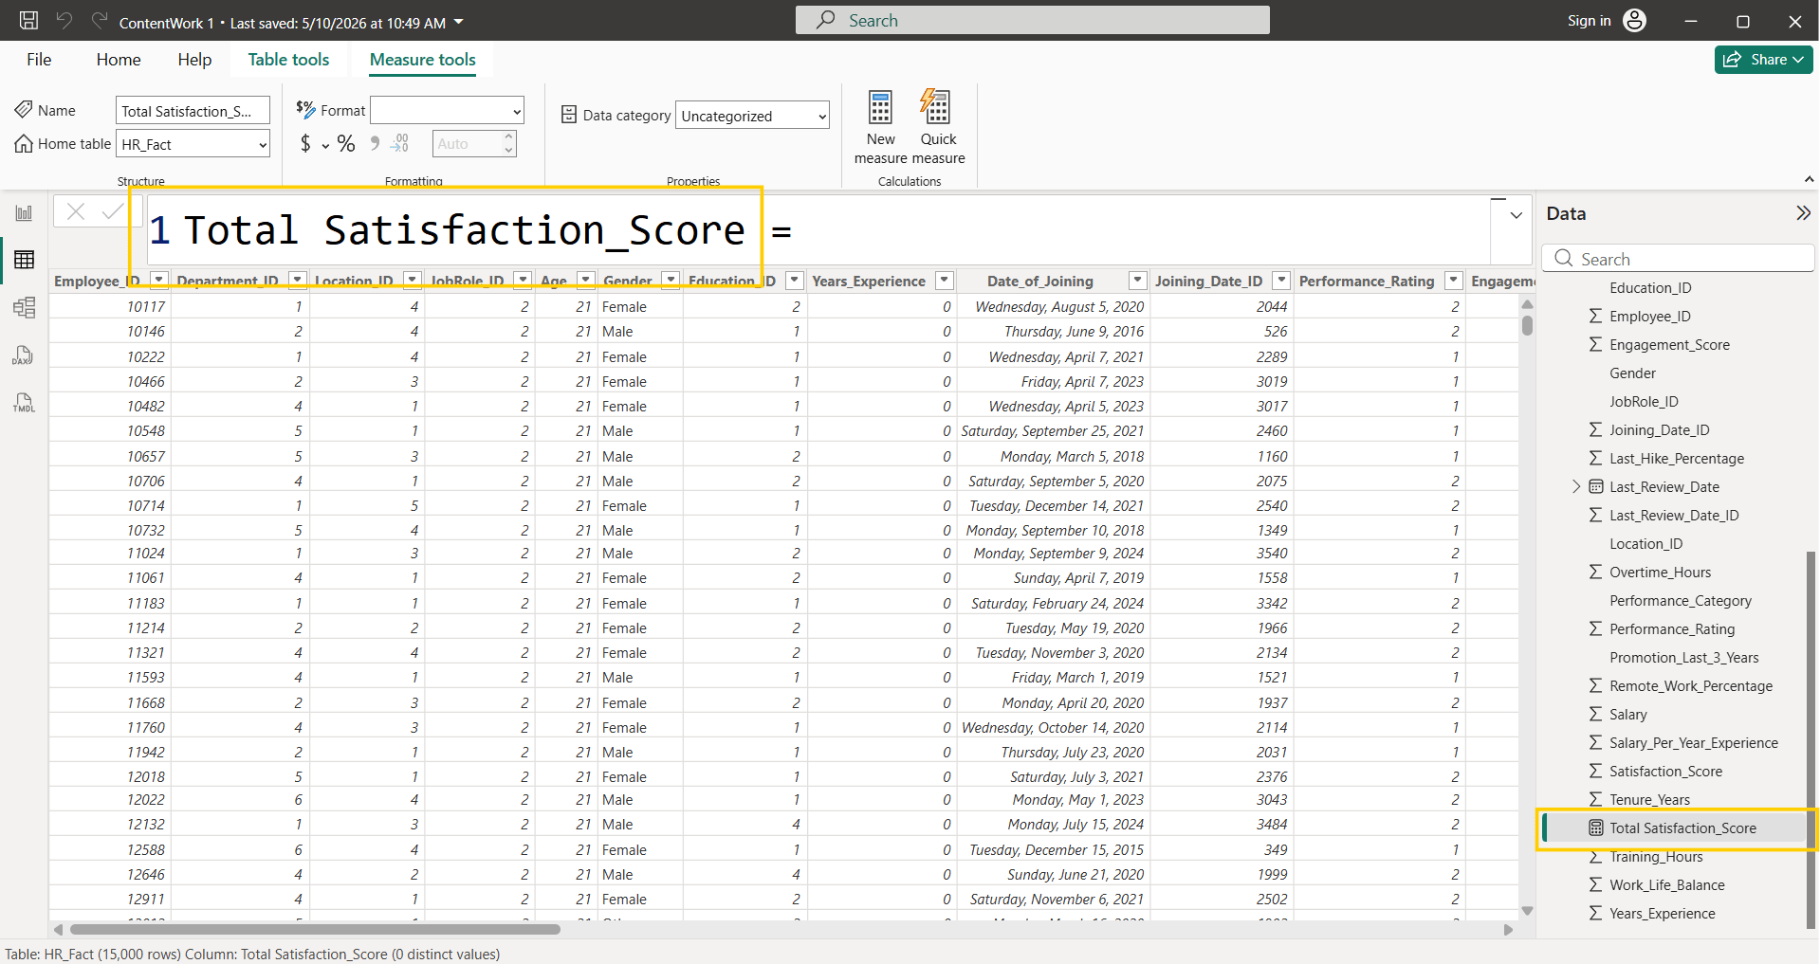
Task: Open the Home table dropdown
Action: click(193, 144)
